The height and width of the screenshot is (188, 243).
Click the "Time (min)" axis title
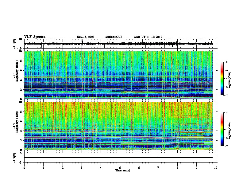123,170
